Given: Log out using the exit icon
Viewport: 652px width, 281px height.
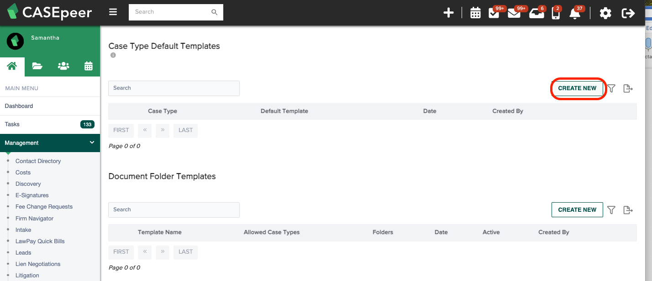Looking at the screenshot, I should 628,13.
